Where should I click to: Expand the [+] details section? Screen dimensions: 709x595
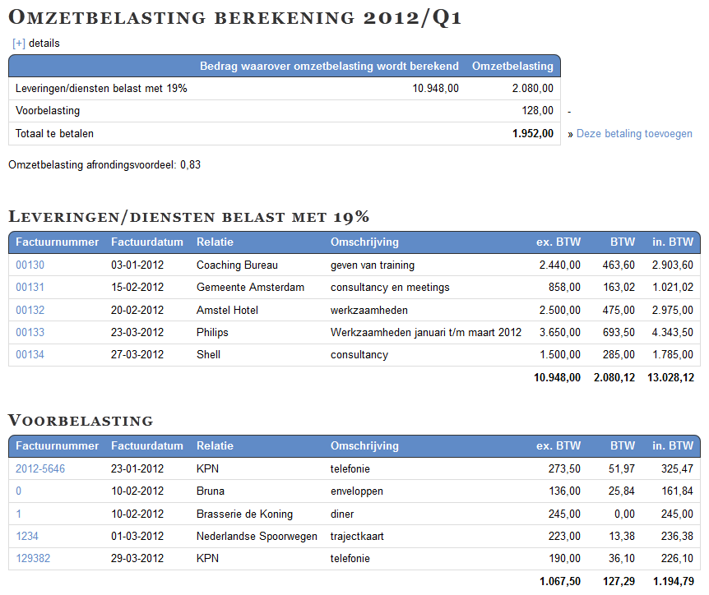19,44
